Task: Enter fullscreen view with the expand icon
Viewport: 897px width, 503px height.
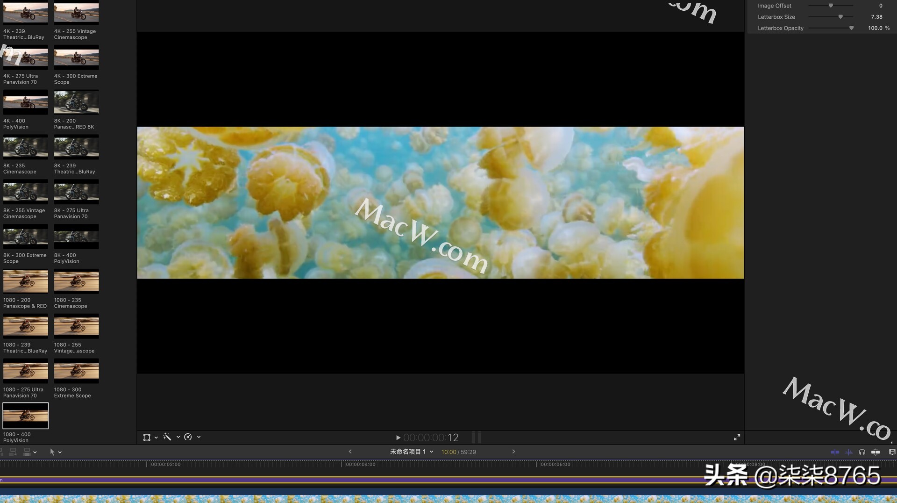Action: coord(737,437)
